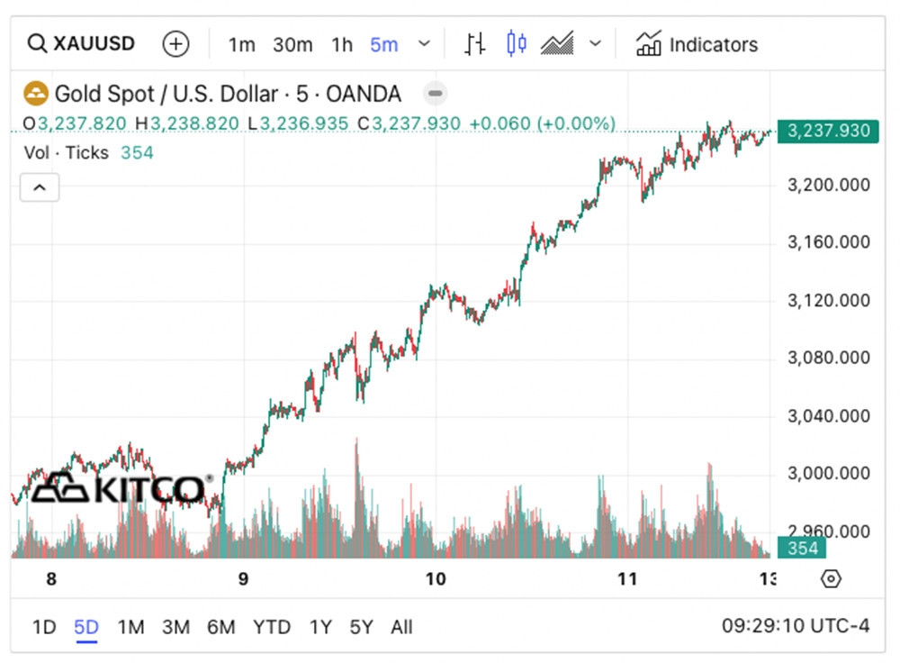Viewport: 900px width, 663px height.
Task: Choose the All date range
Action: tap(401, 627)
